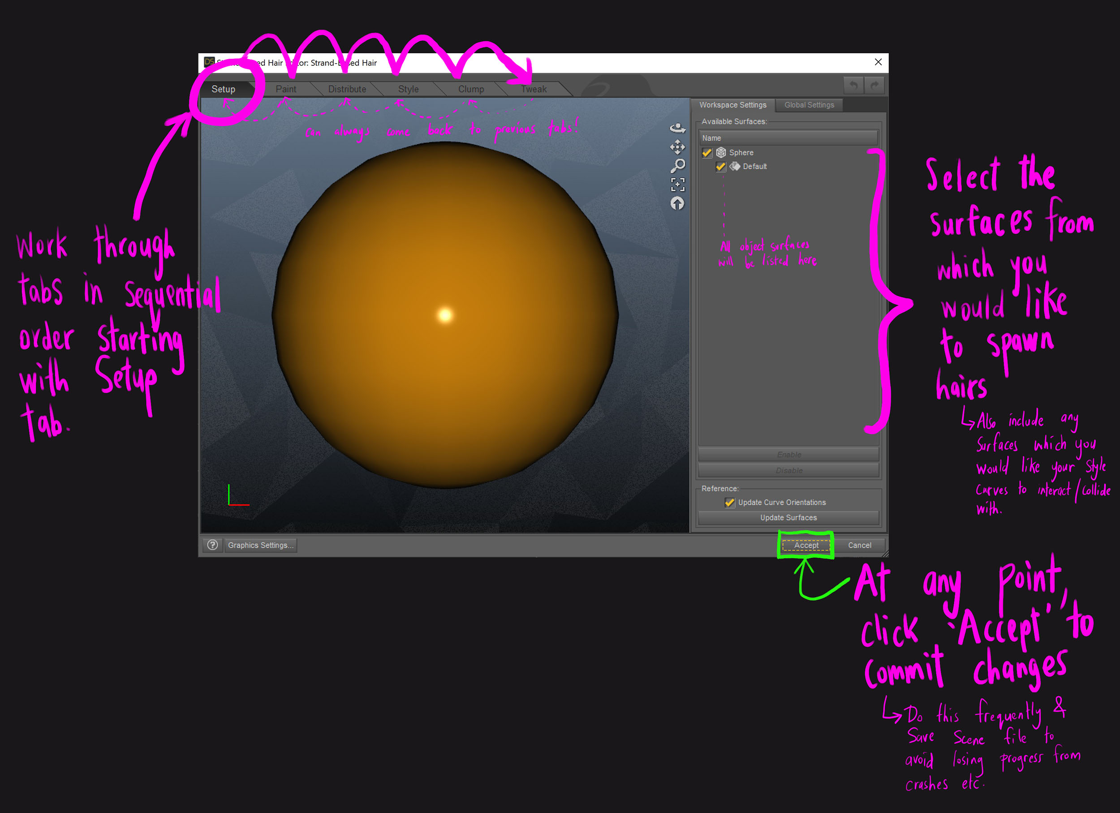
Task: Open the Distribute tab
Action: (x=347, y=89)
